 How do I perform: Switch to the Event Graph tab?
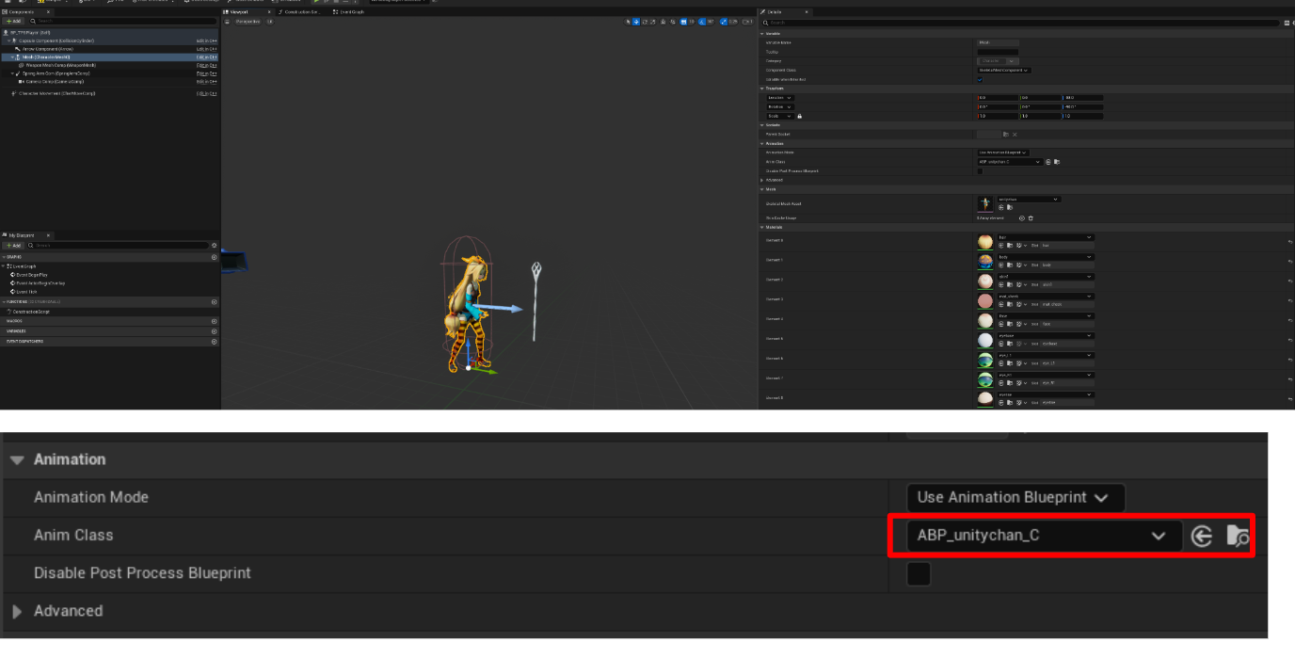(x=348, y=12)
